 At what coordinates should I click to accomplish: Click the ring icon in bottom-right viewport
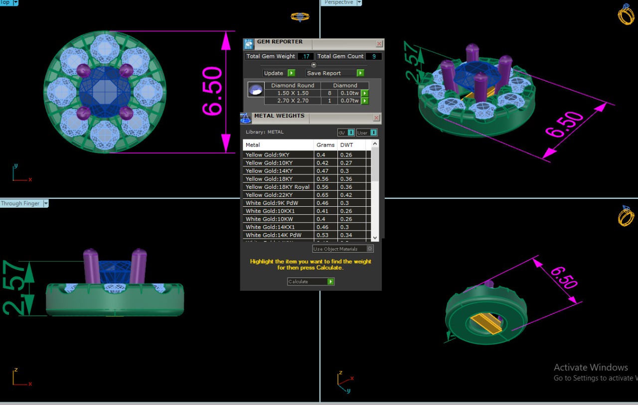626,216
